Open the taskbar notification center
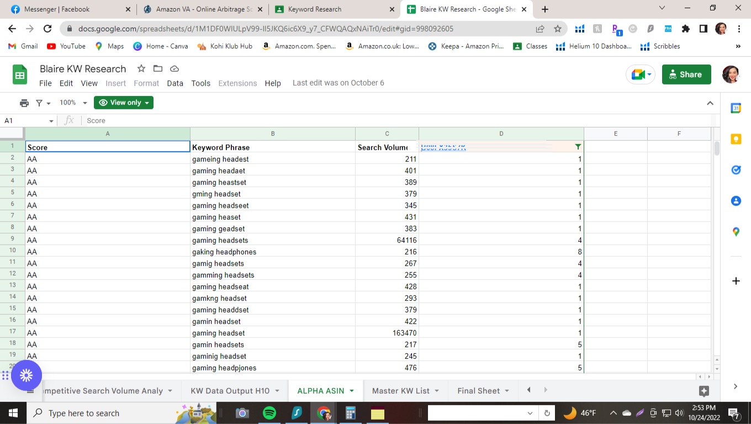Viewport: 751px width, 424px height. pos(734,413)
